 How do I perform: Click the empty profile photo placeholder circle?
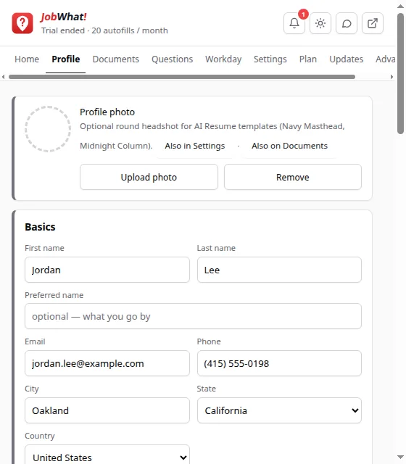click(48, 129)
